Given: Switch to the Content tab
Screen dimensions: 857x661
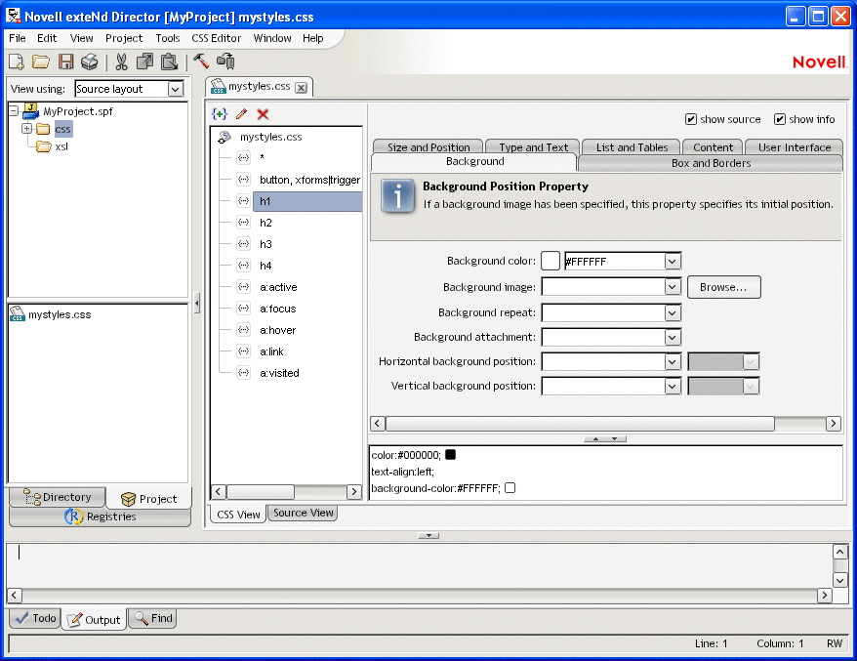Looking at the screenshot, I should 713,147.
